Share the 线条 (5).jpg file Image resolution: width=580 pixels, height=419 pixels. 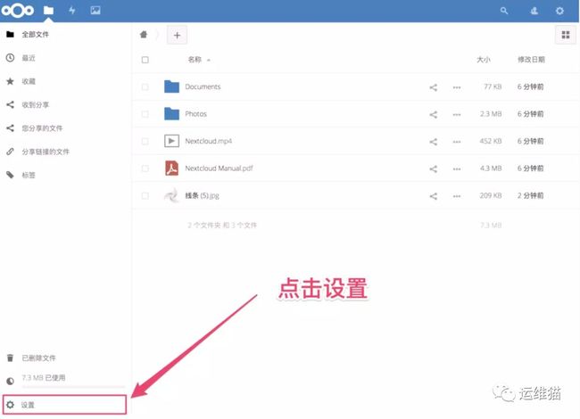pyautogui.click(x=433, y=196)
